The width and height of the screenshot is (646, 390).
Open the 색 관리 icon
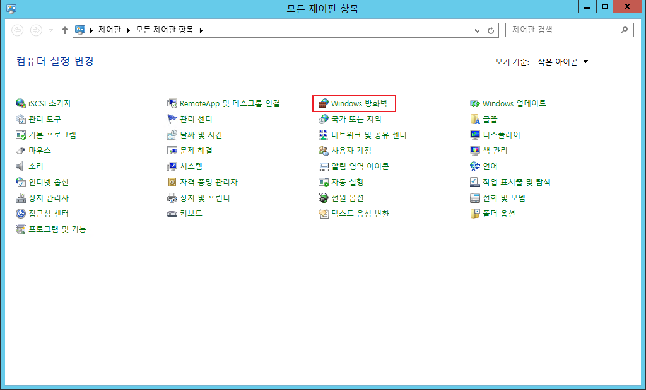click(x=475, y=151)
